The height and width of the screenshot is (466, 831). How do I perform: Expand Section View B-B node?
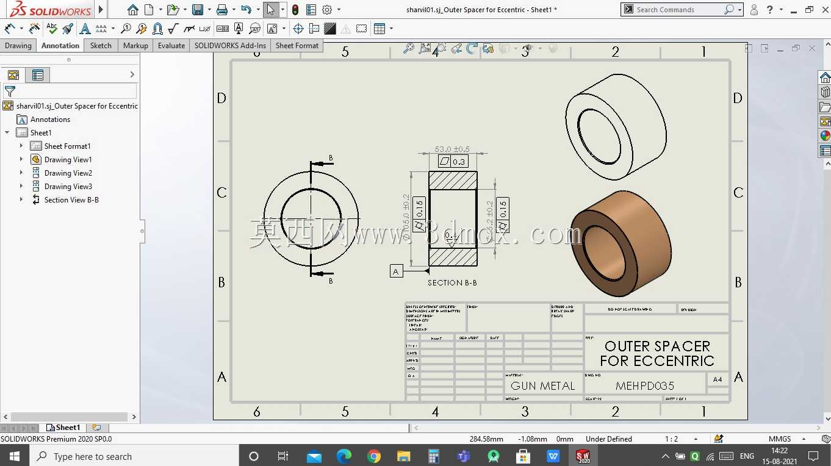click(21, 199)
